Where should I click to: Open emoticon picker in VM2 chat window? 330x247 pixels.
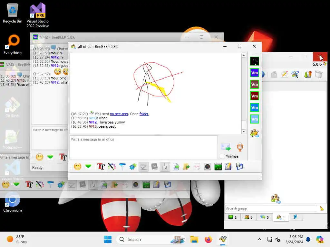click(x=40, y=157)
